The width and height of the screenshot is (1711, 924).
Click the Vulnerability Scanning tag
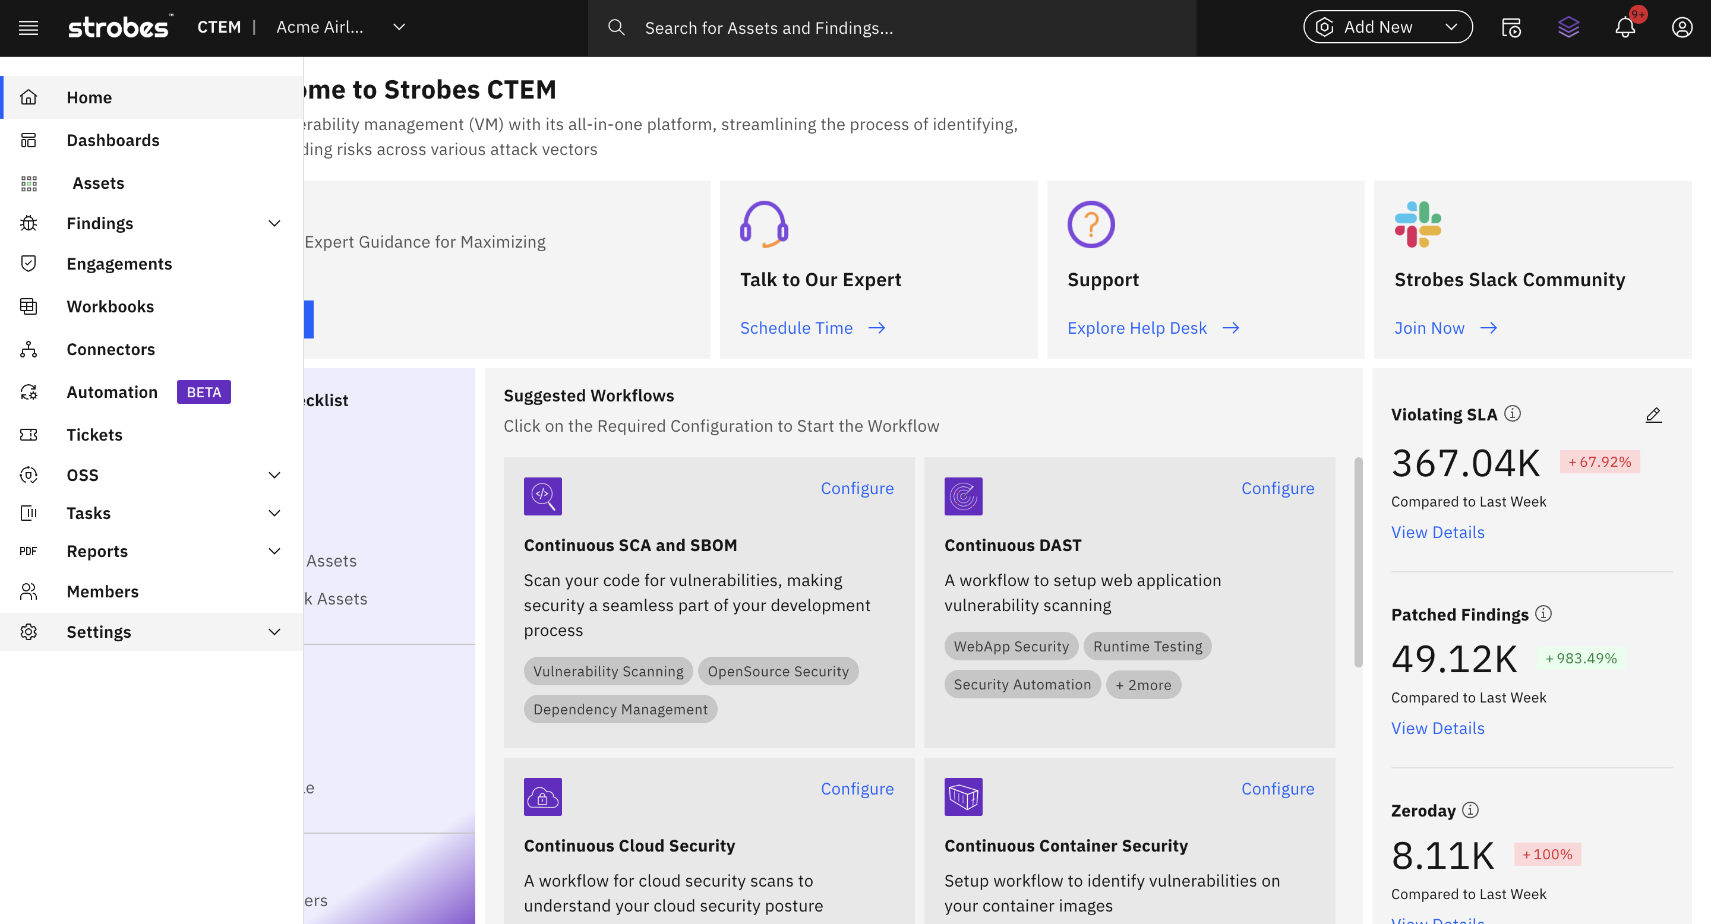coord(608,671)
